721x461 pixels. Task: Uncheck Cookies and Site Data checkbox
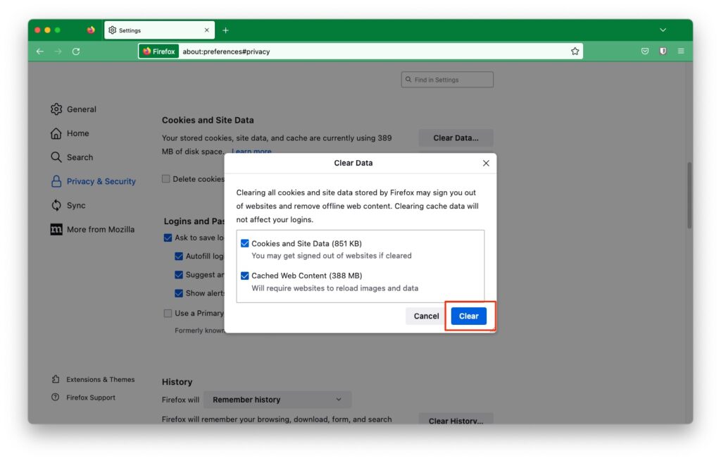pyautogui.click(x=245, y=243)
